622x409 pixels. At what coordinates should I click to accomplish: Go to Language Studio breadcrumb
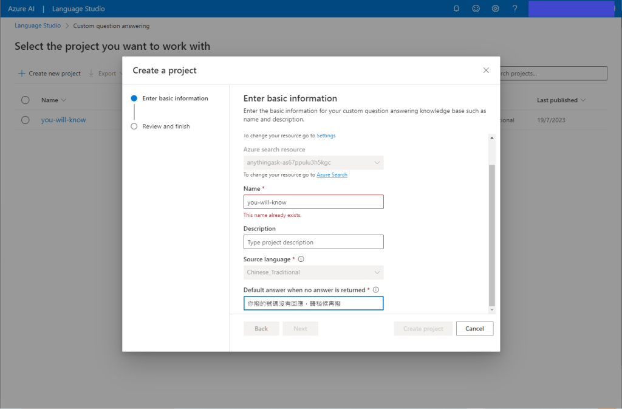coord(37,26)
